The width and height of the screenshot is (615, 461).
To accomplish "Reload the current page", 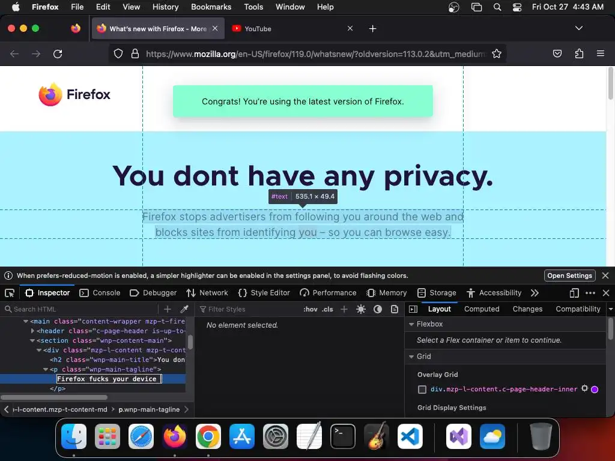I will (x=58, y=53).
